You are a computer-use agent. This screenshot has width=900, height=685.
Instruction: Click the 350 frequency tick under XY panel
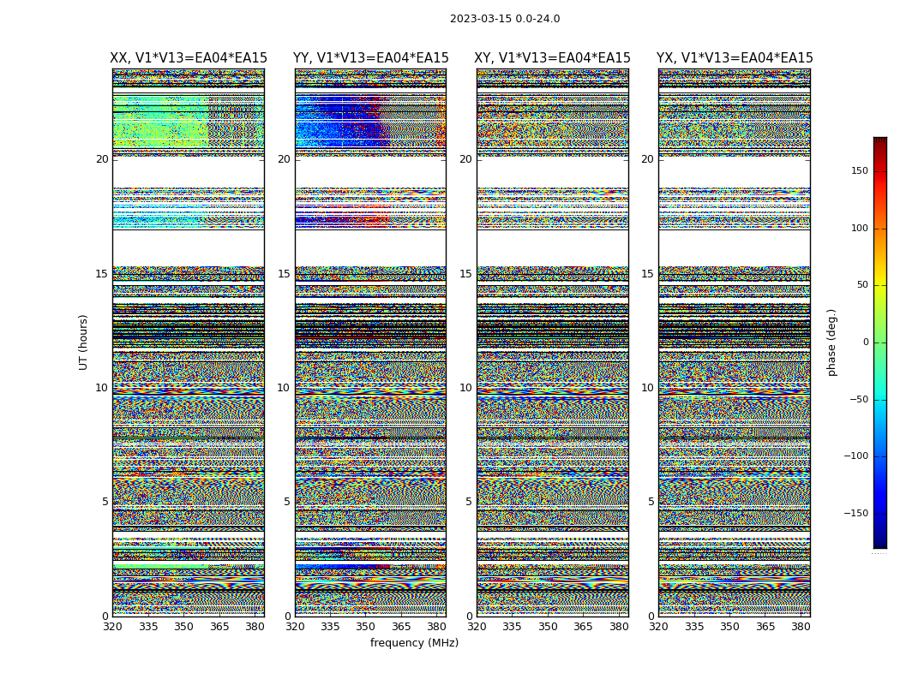tap(548, 627)
